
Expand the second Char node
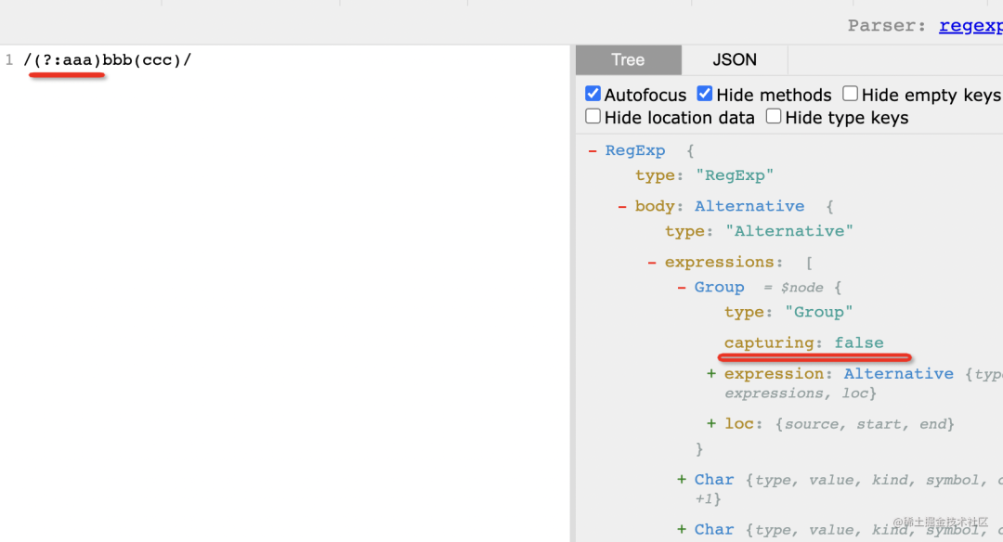click(x=682, y=529)
